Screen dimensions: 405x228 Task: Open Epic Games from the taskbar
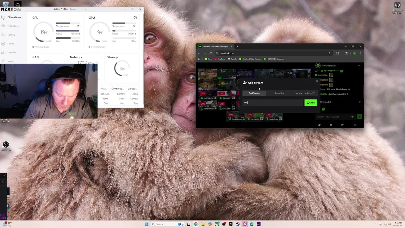coord(231,224)
